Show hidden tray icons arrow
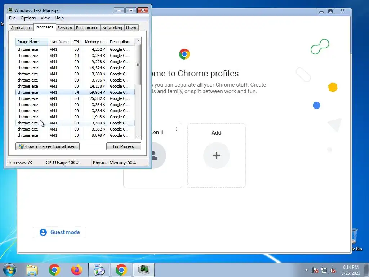 (x=306, y=270)
